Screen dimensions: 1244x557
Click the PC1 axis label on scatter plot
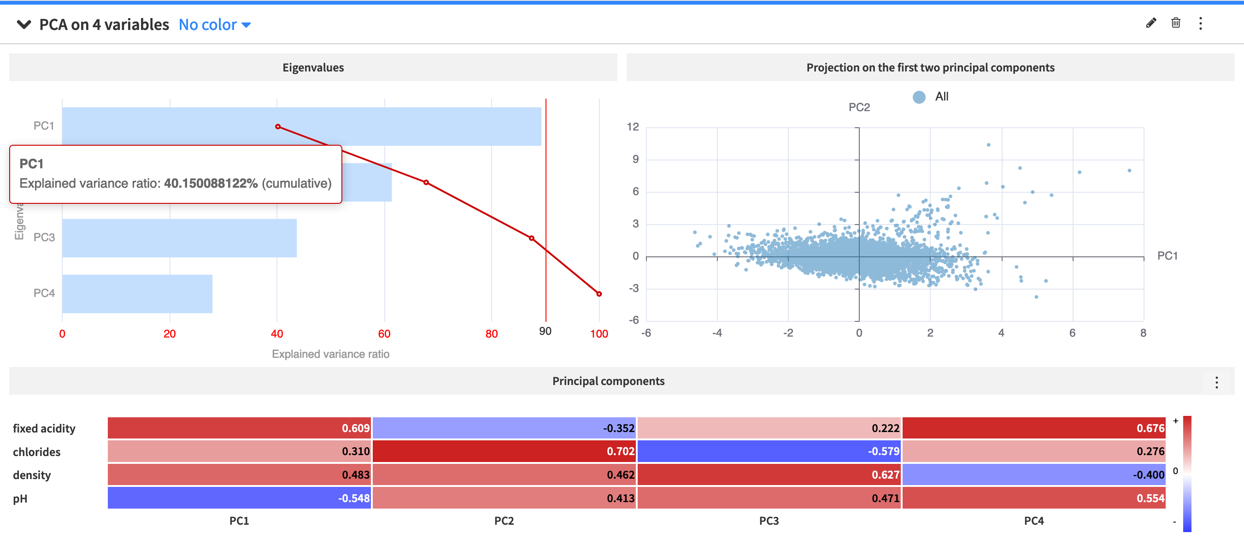pyautogui.click(x=1167, y=256)
